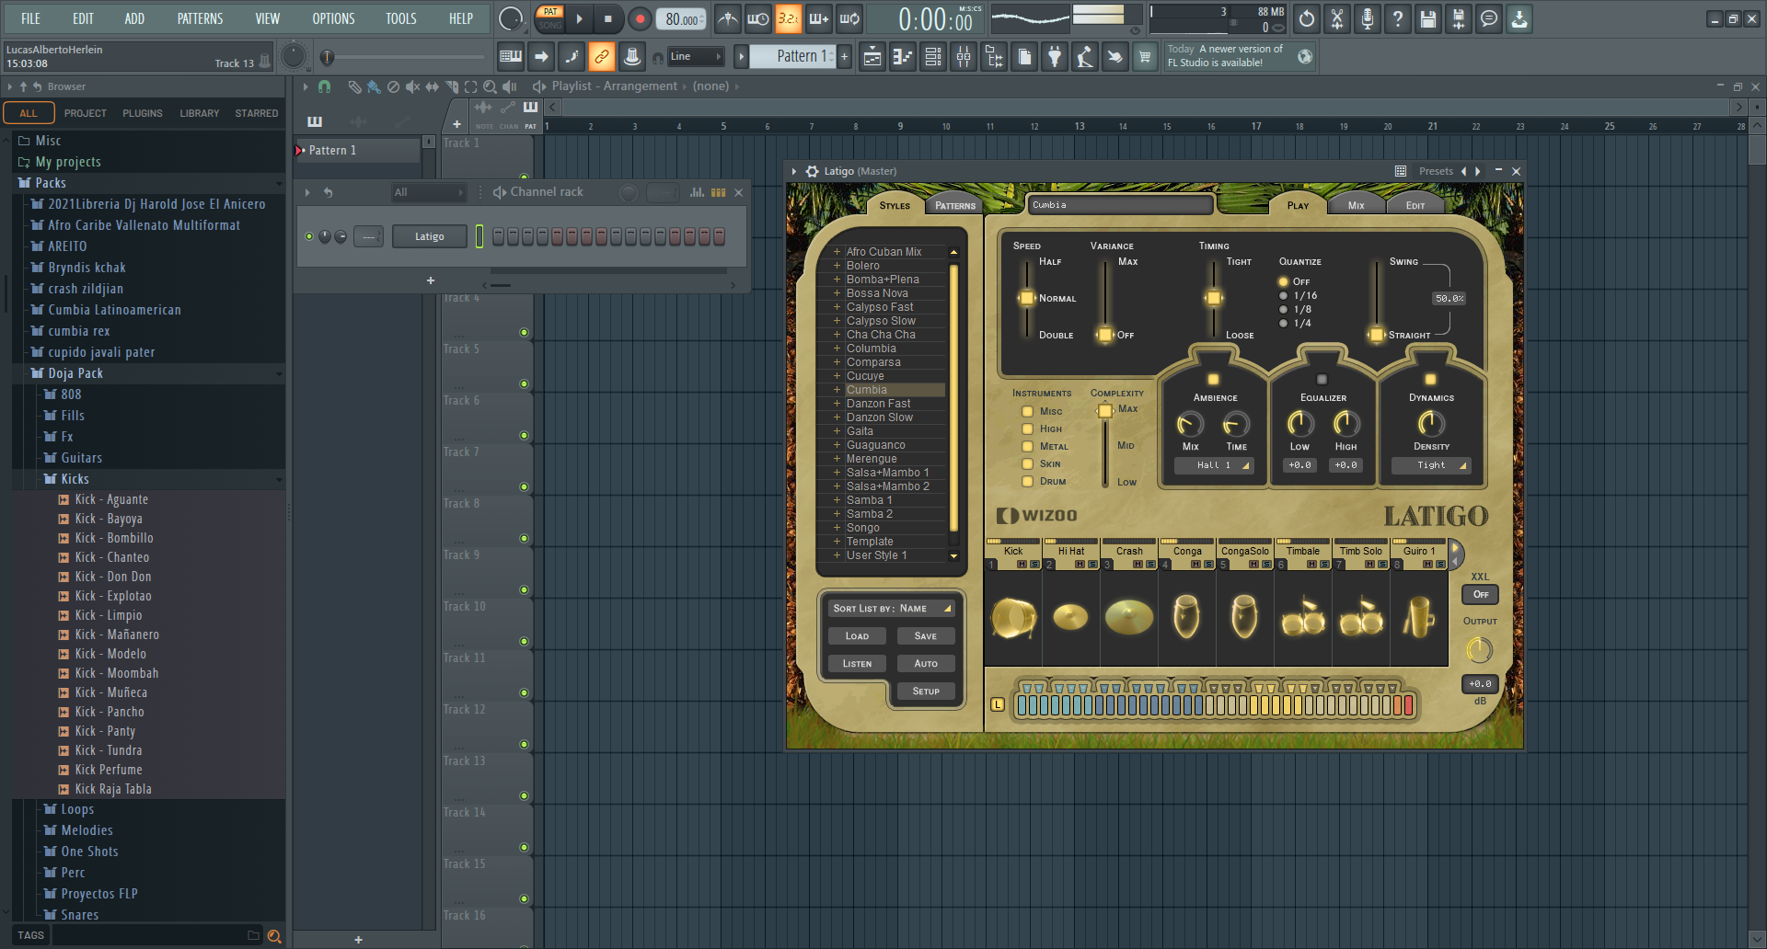Switch to the Latigo Mix tab
Screen dimensions: 1767x949
[1356, 205]
